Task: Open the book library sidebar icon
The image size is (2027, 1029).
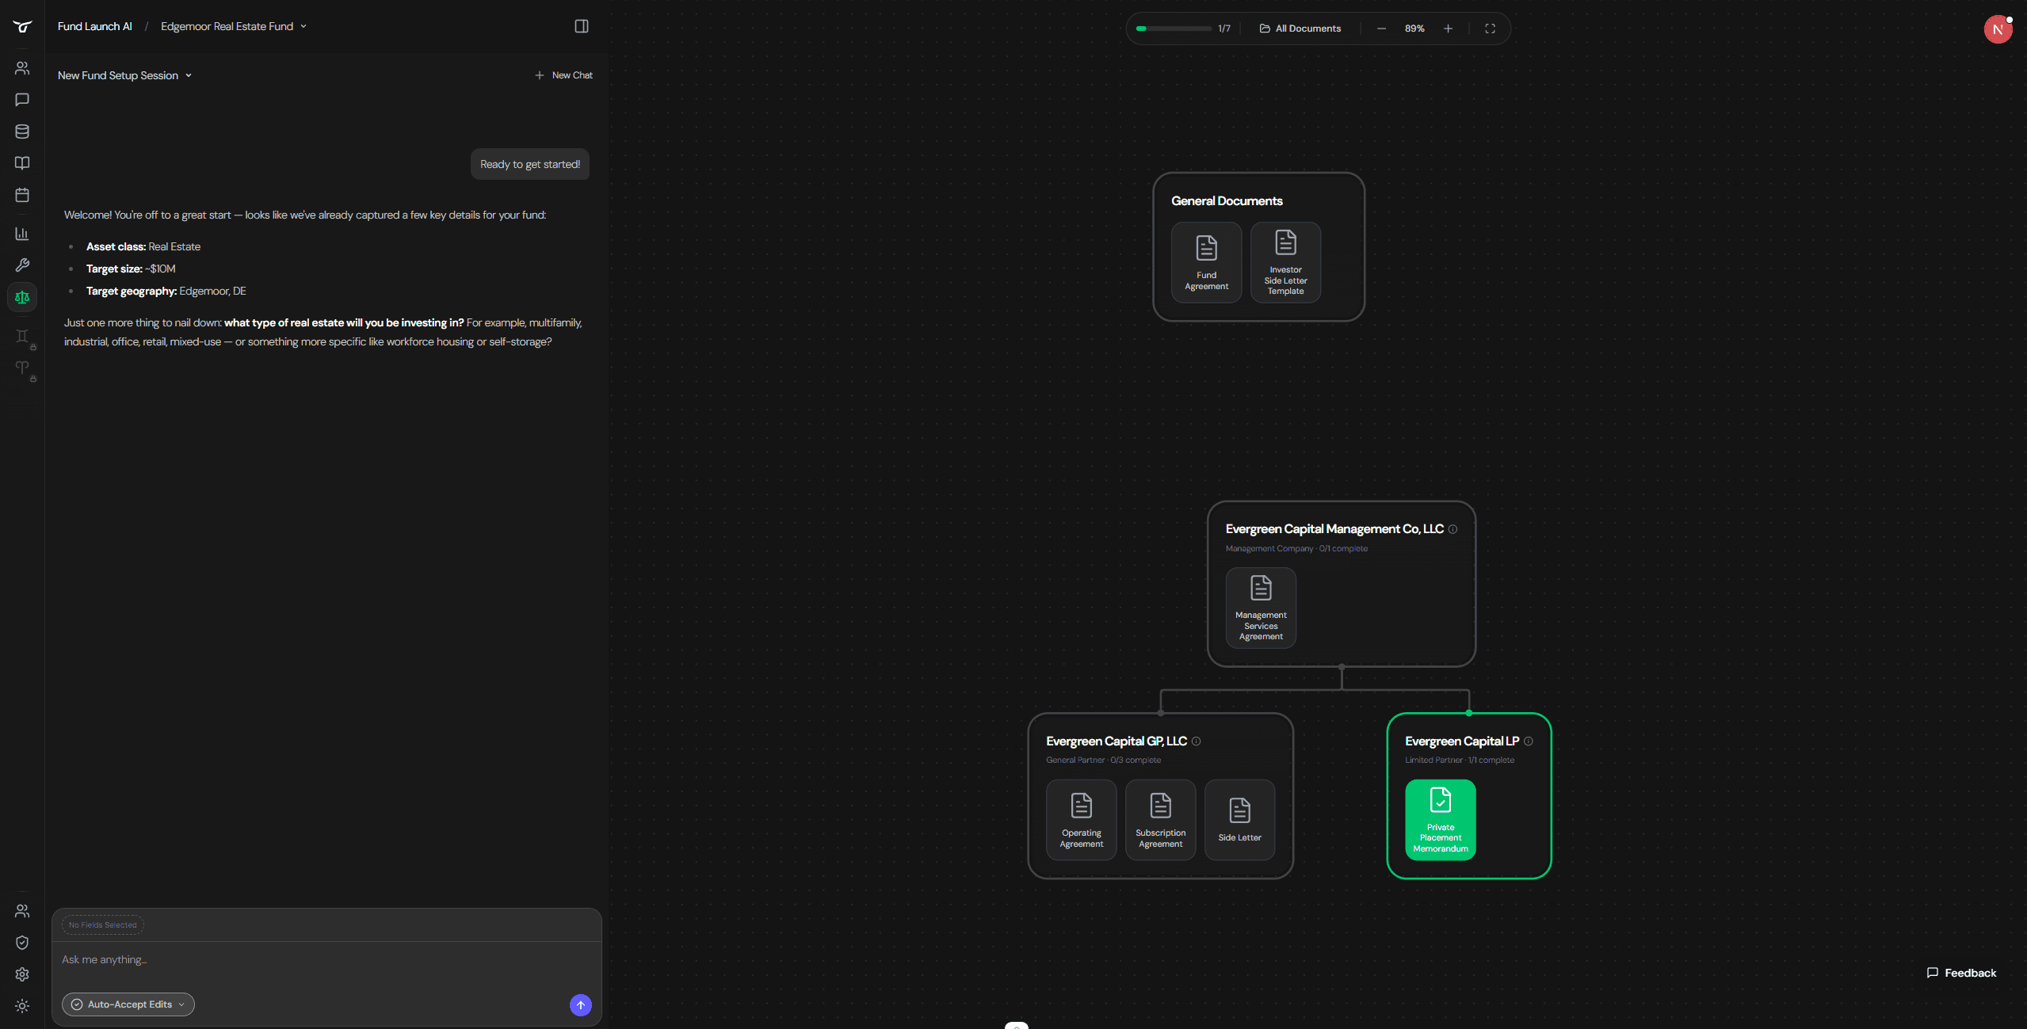Action: [x=22, y=163]
